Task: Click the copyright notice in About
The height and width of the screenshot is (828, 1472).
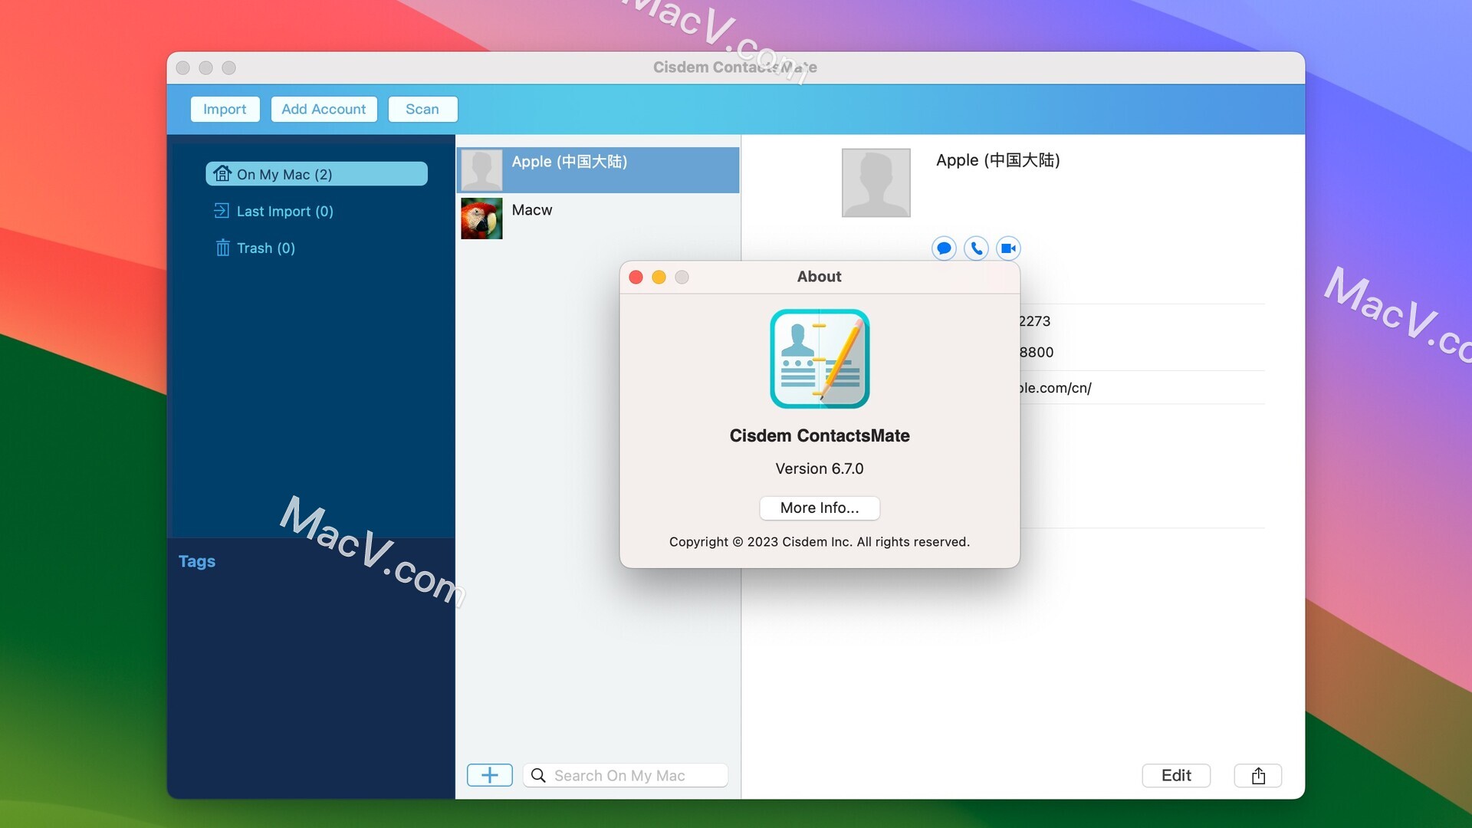Action: pyautogui.click(x=820, y=542)
